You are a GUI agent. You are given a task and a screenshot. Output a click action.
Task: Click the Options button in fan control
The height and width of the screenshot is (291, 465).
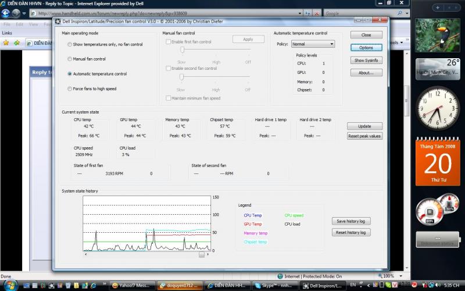point(366,48)
